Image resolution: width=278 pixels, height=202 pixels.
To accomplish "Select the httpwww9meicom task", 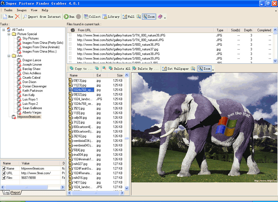I will pyautogui.click(x=29, y=117).
